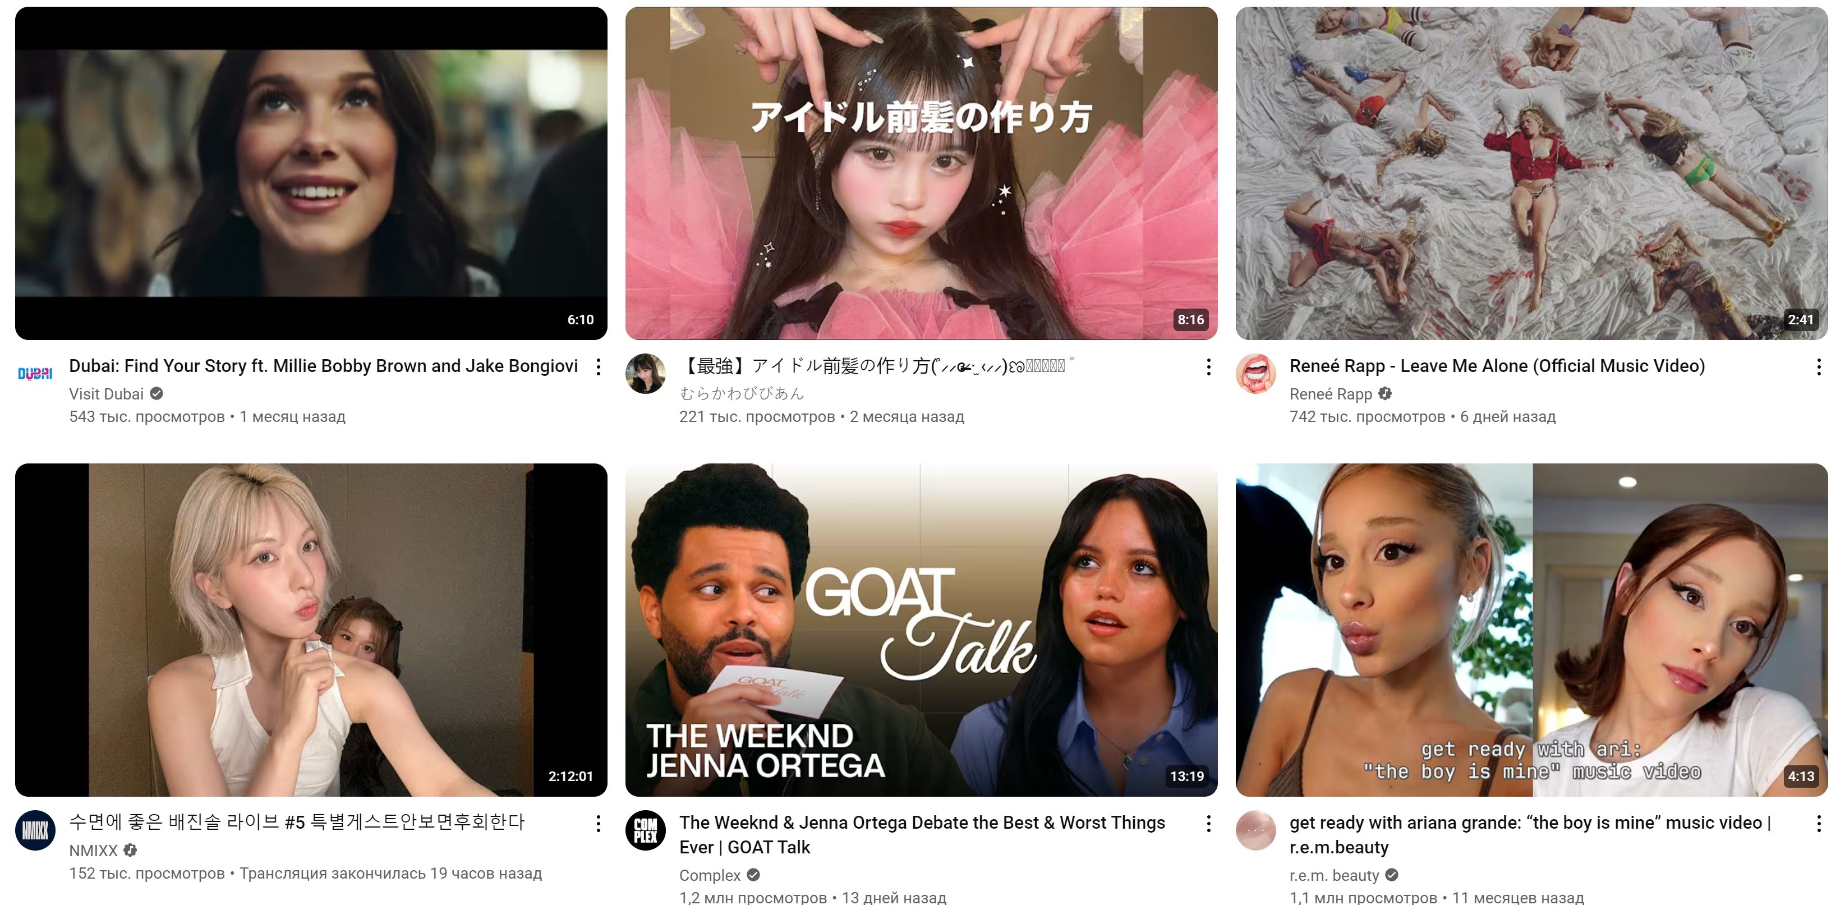1845x905 pixels.
Task: Go to NMIXX channel name link
Action: point(93,851)
